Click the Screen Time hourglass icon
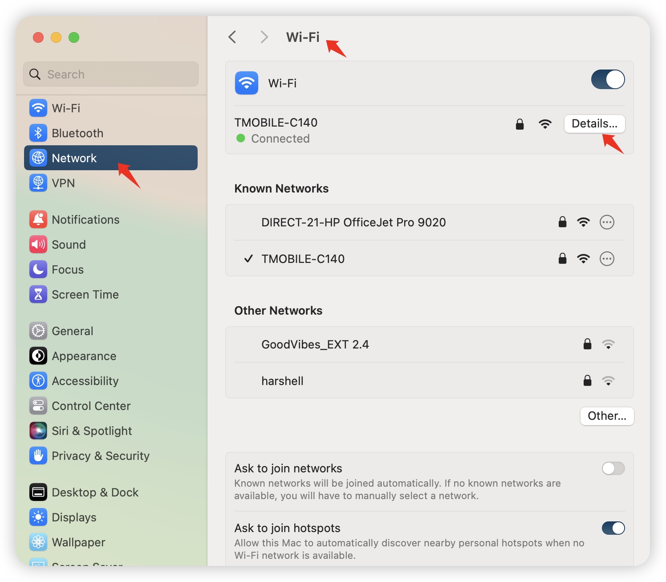 [38, 294]
